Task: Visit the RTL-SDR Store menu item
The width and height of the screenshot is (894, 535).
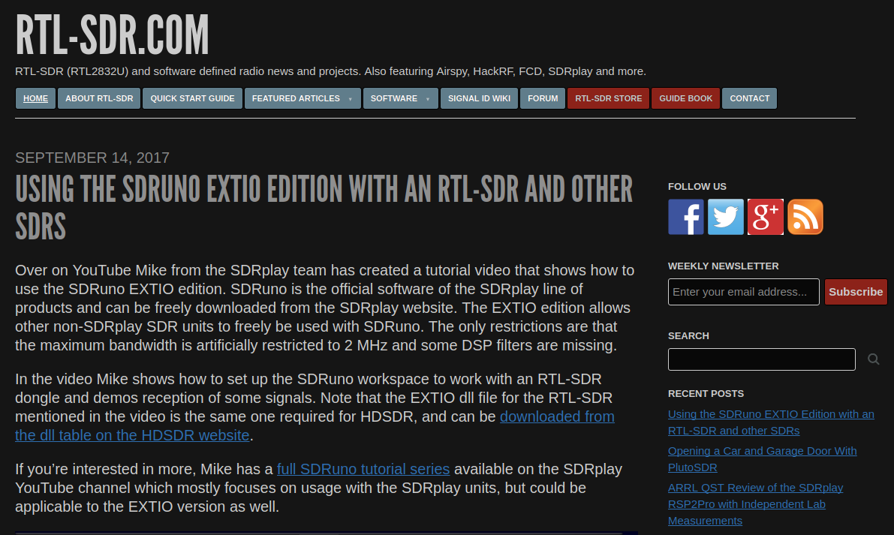Action: point(608,98)
